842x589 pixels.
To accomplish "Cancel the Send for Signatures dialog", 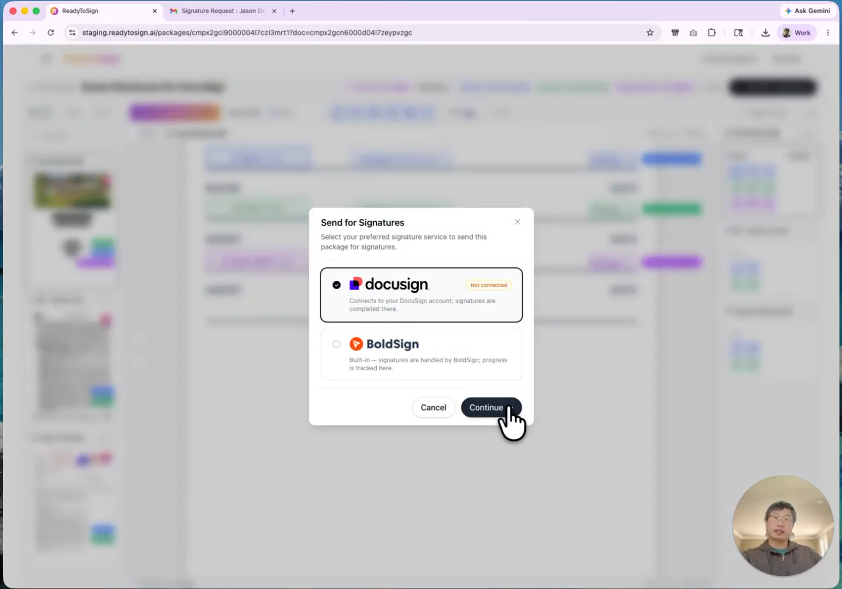I will pyautogui.click(x=434, y=407).
